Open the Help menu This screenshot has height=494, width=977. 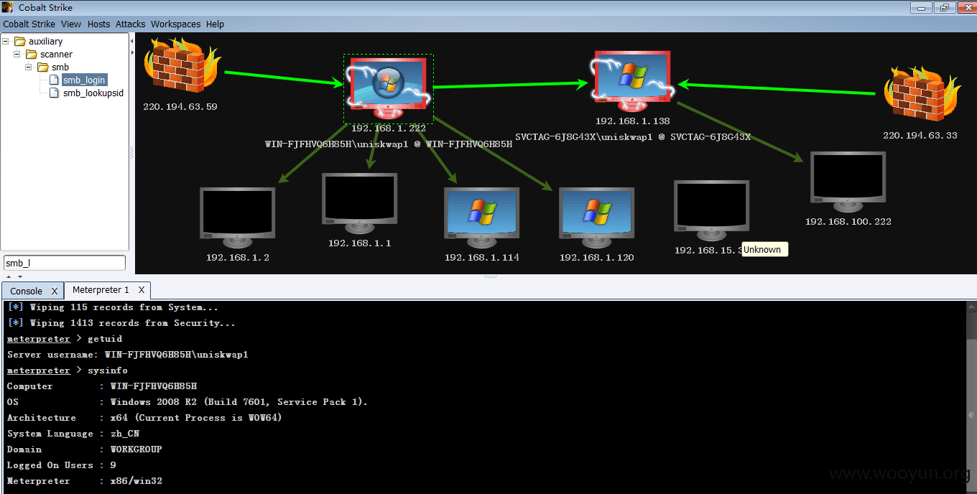215,24
